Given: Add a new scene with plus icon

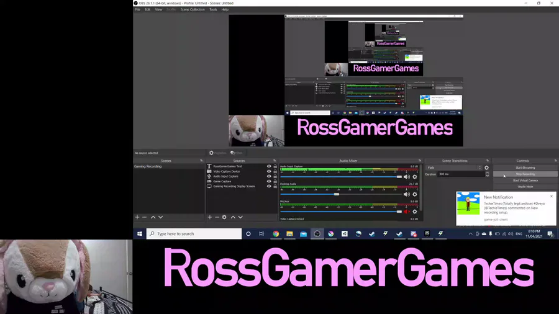Looking at the screenshot, I should (137, 217).
